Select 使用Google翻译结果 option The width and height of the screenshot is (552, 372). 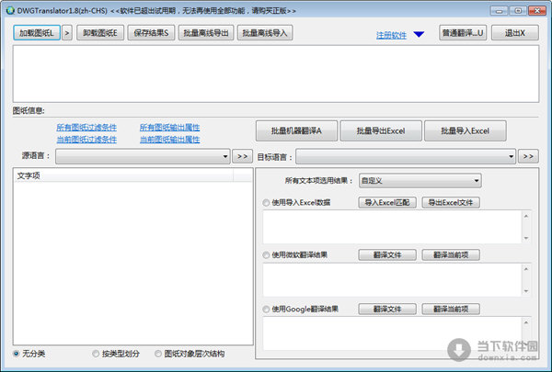coord(267,309)
